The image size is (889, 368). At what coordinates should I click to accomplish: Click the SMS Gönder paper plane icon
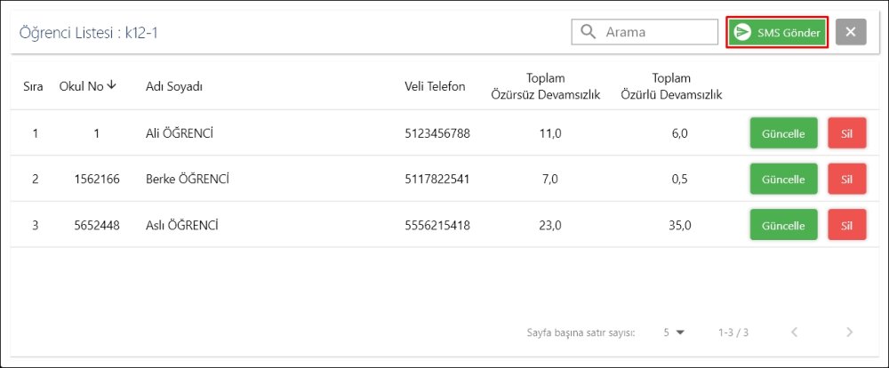(741, 33)
